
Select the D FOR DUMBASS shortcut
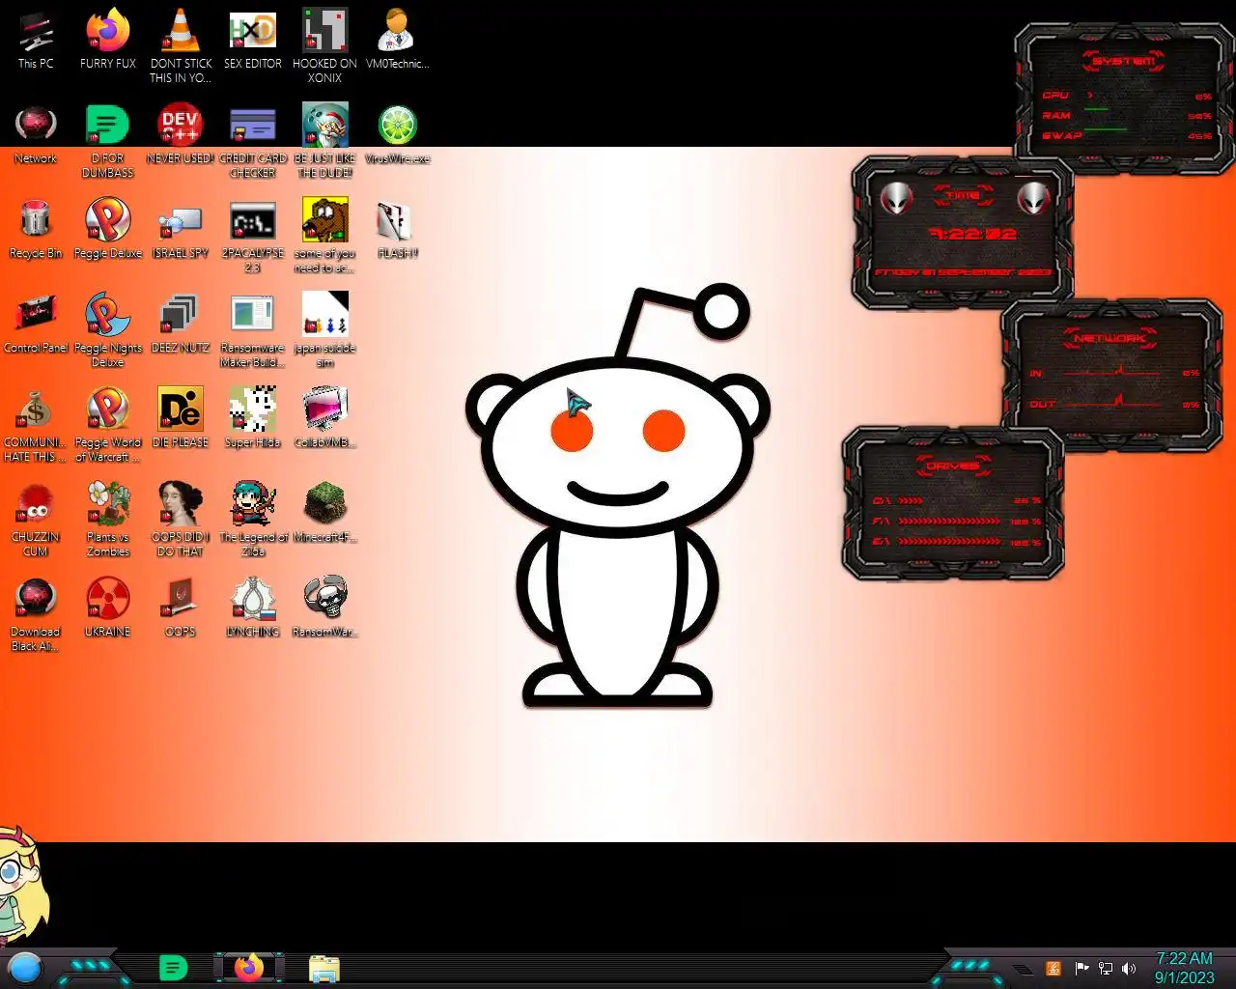click(108, 141)
